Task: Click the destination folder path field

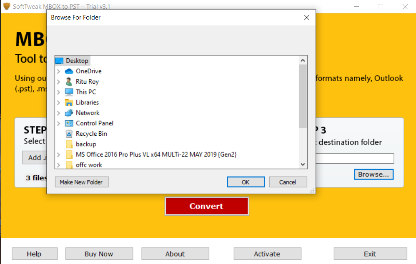Action: coord(355,159)
